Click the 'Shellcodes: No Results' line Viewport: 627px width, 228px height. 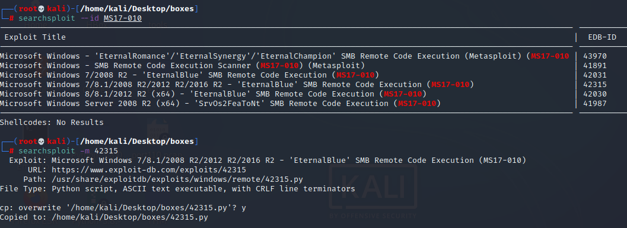[52, 123]
